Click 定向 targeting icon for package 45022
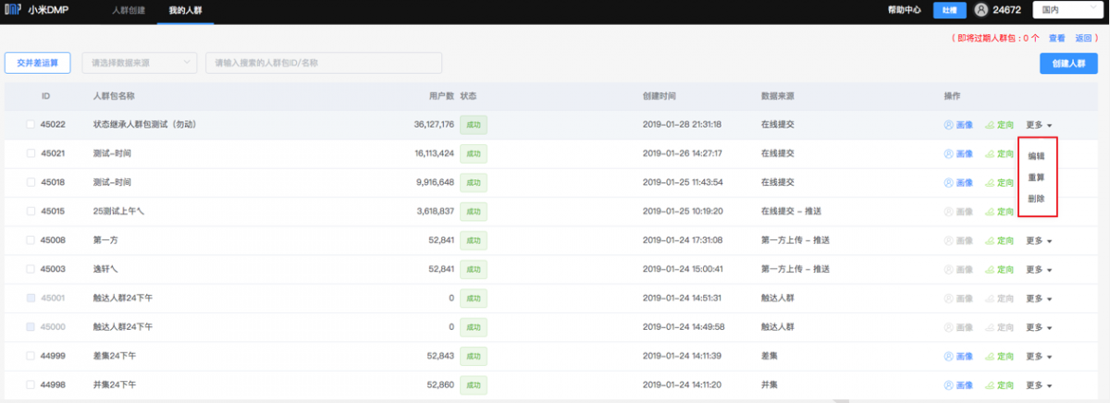Image resolution: width=1110 pixels, height=403 pixels. pos(991,125)
